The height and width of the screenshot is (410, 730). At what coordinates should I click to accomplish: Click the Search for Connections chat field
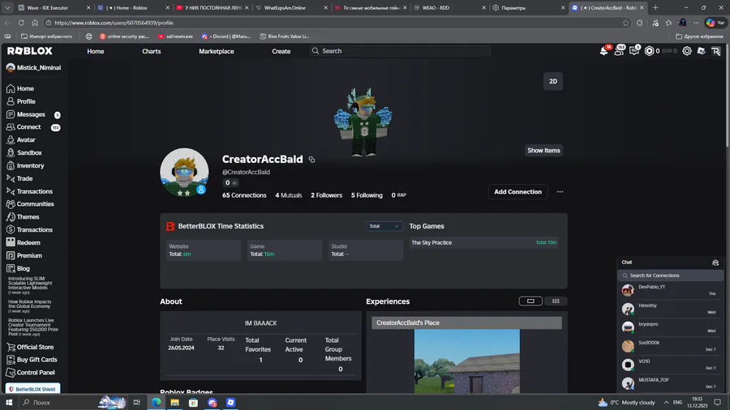coord(671,275)
